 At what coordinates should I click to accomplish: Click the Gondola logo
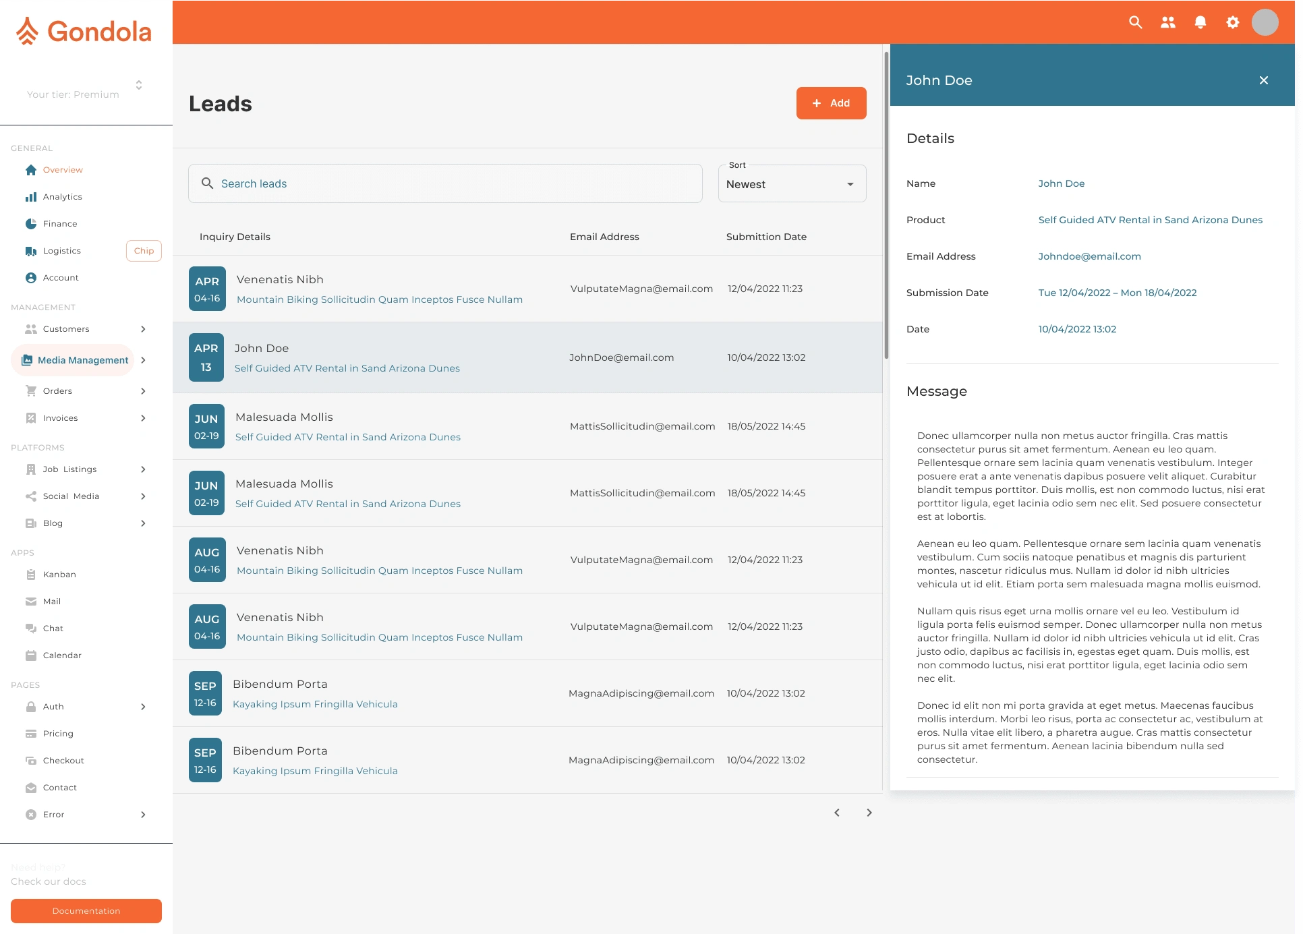point(85,32)
